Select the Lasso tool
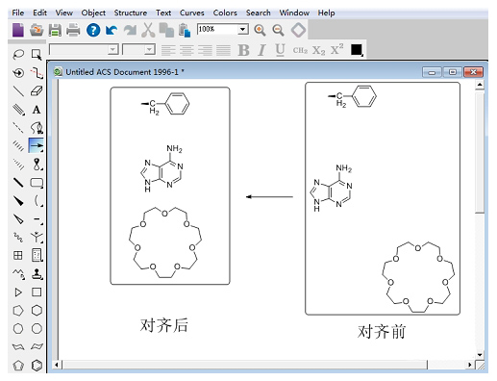The image size is (497, 381). click(18, 55)
